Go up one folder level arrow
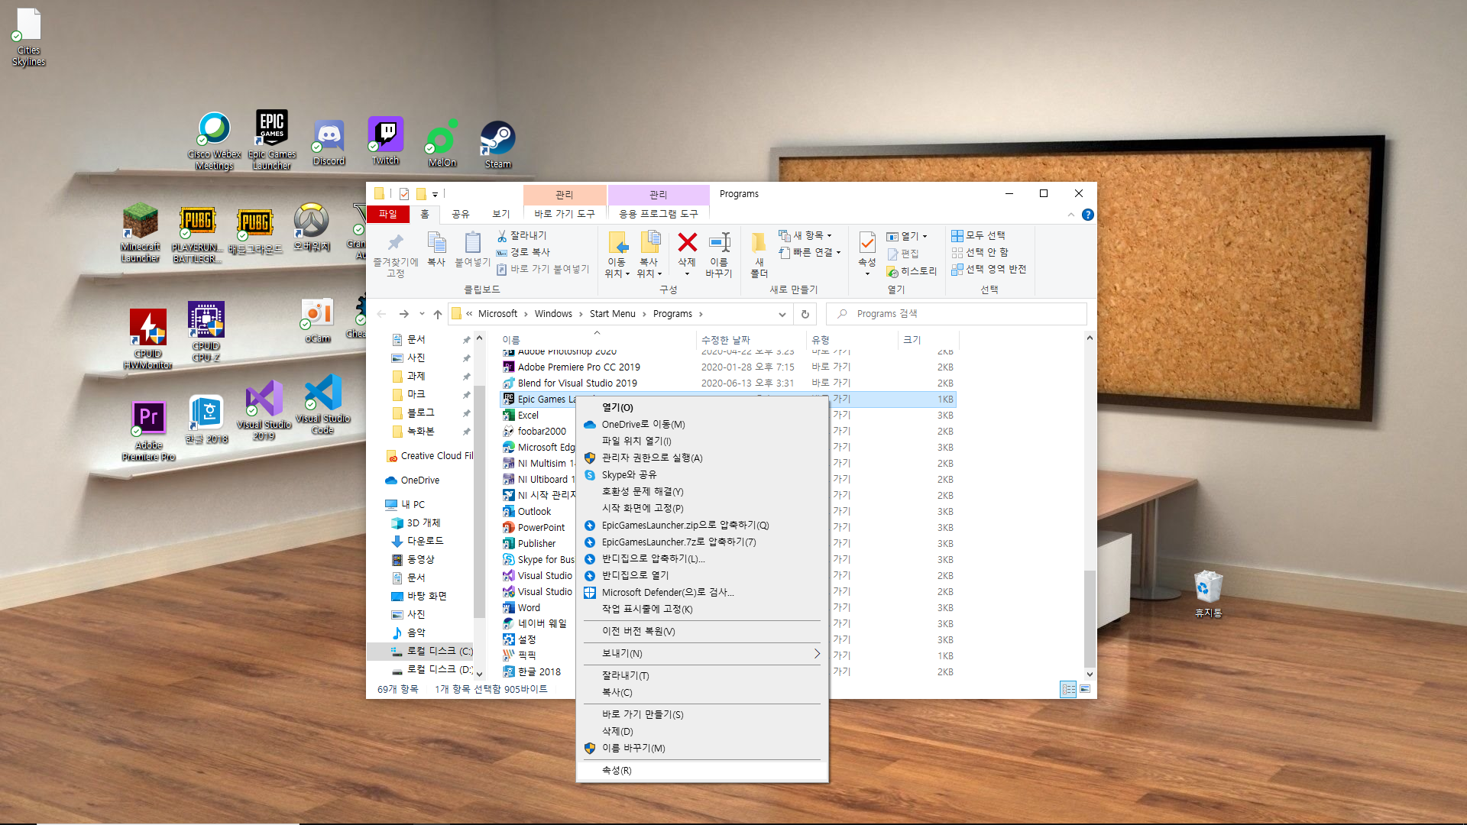Screen dimensions: 1467x825 pos(438,314)
